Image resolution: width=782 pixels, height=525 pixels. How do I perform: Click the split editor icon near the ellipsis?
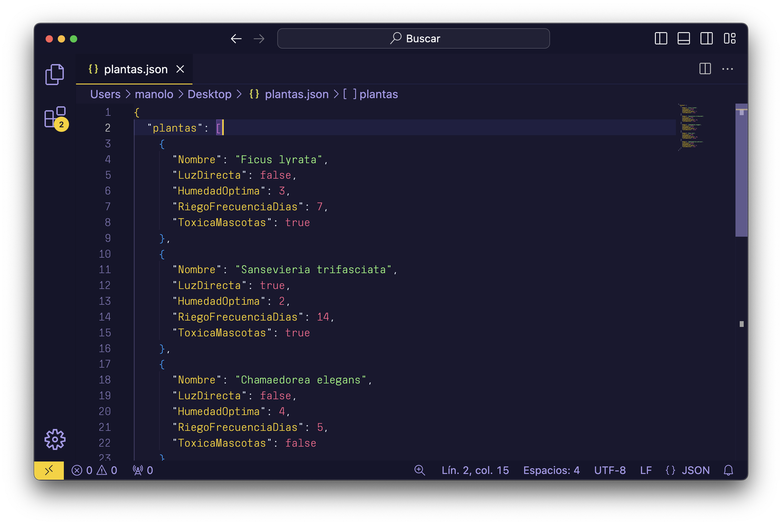coord(705,69)
